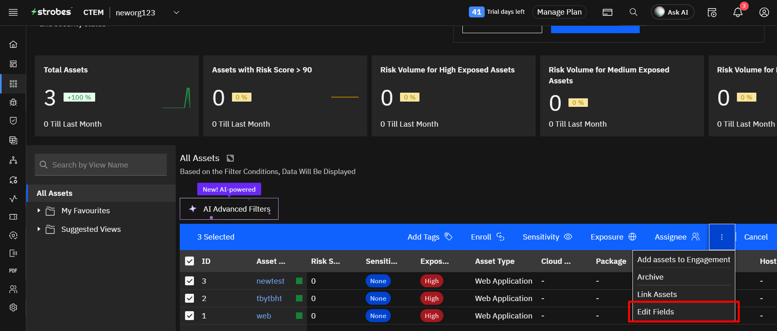Open settings gear in left sidebar
Image resolution: width=777 pixels, height=331 pixels.
[13, 308]
